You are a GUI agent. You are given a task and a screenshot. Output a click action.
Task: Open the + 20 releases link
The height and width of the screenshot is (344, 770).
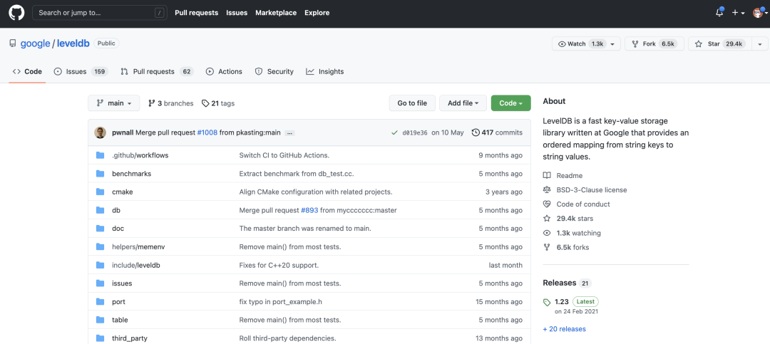pos(564,329)
